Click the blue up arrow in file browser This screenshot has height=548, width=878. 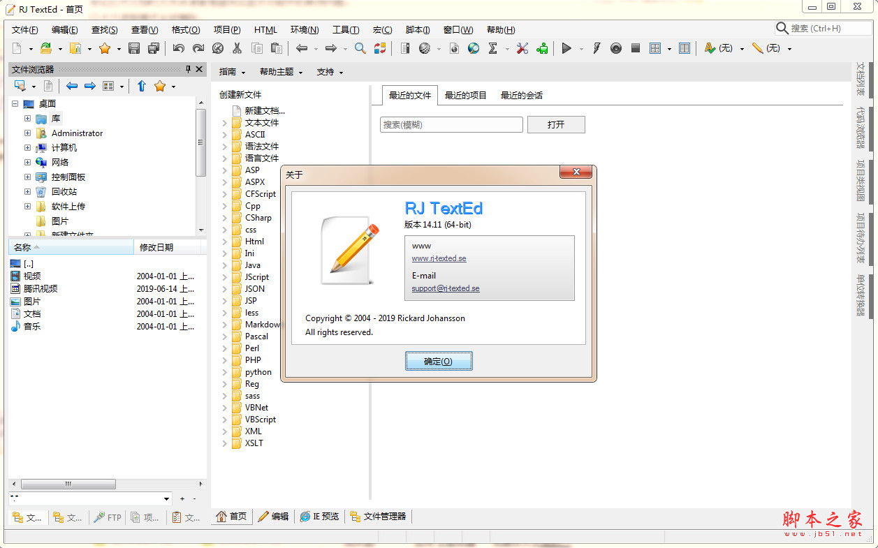coord(141,86)
